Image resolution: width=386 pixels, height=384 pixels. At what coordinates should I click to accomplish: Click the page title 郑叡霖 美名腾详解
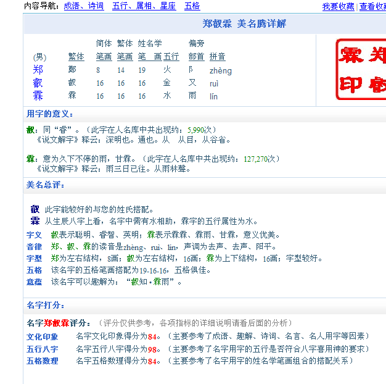click(244, 24)
